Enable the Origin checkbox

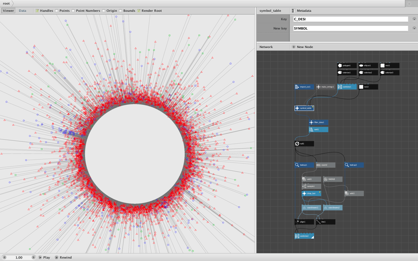[103, 11]
